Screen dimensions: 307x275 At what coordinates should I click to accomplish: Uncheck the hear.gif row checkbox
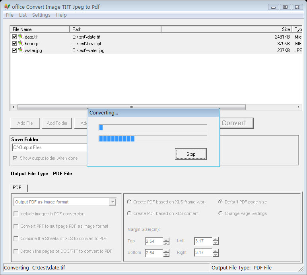(x=15, y=44)
